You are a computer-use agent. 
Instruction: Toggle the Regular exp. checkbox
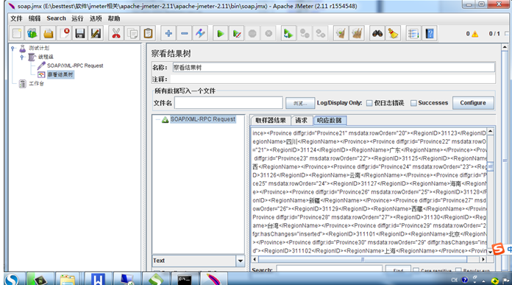pos(458,270)
